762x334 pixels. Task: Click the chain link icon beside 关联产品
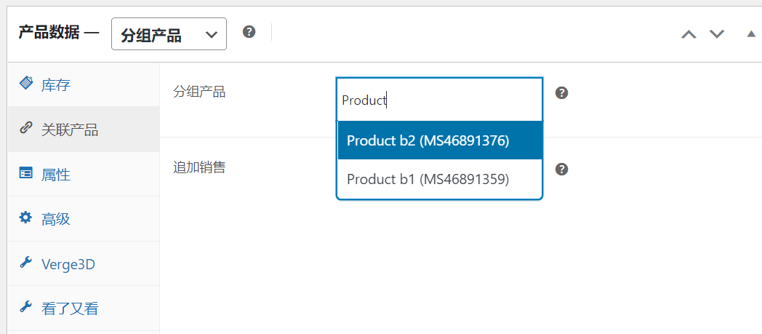pos(25,128)
